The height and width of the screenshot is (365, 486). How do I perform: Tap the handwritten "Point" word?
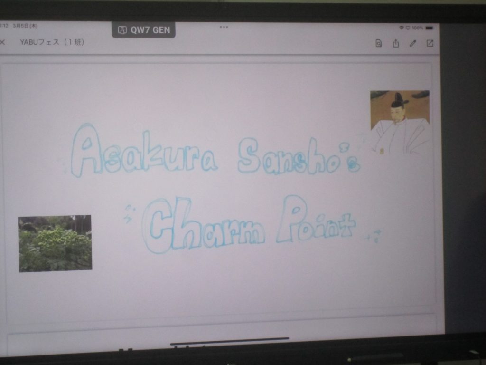point(316,221)
